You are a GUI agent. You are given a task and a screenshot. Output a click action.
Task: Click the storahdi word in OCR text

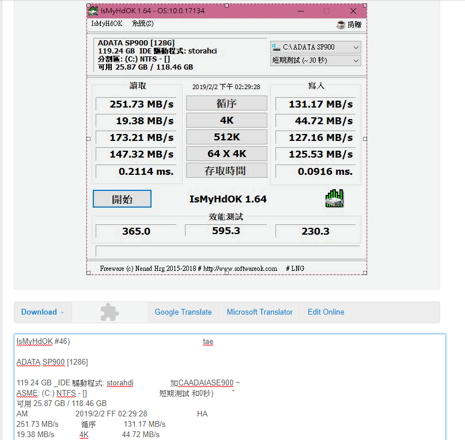pos(120,383)
